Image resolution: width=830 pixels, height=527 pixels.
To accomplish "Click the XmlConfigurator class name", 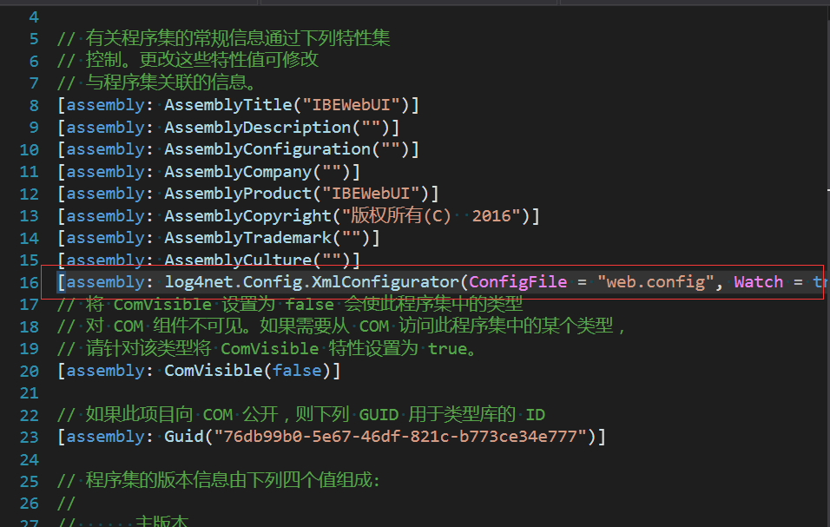I will 385,282.
